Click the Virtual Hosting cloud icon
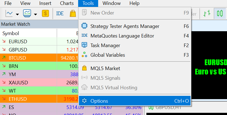Viewport: 227px width, 115px height. click(x=84, y=87)
